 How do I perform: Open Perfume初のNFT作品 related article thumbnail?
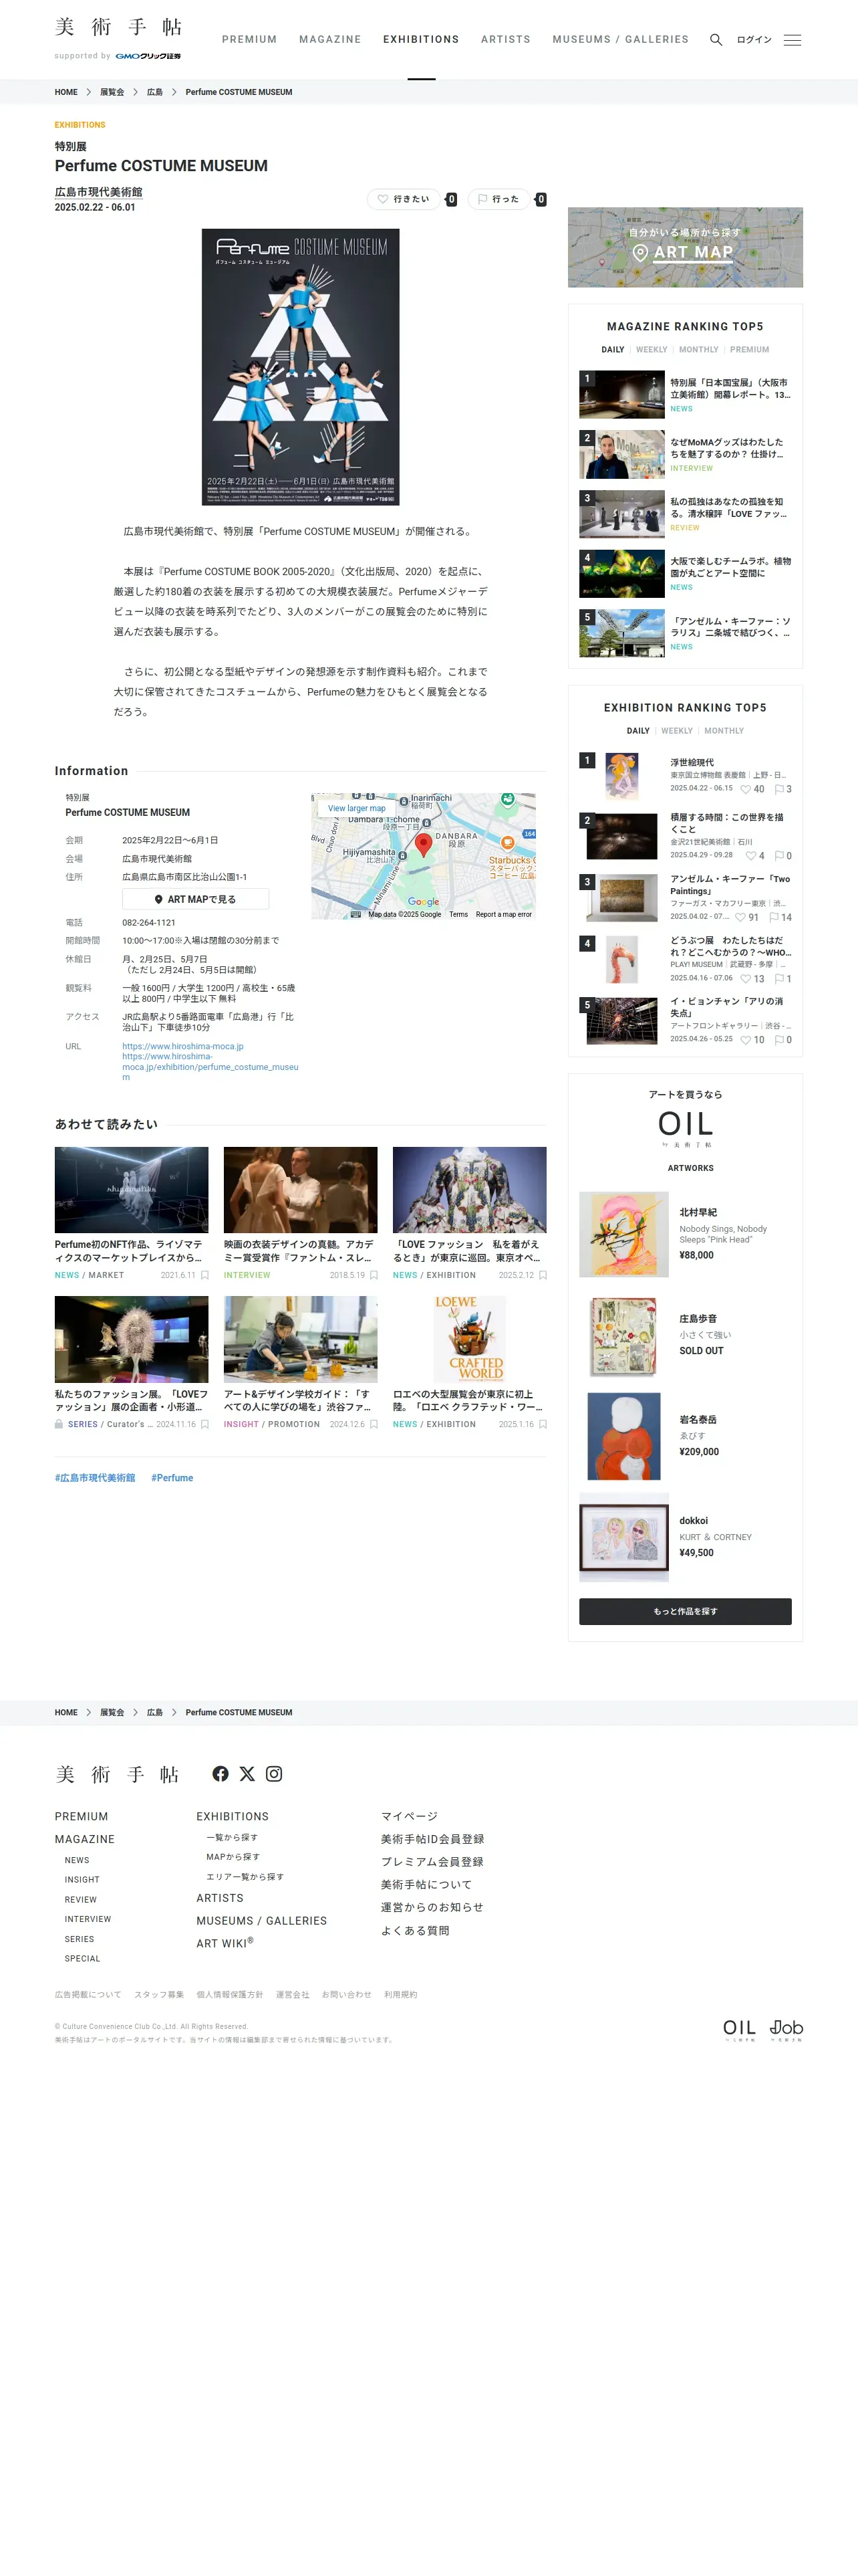click(132, 1189)
